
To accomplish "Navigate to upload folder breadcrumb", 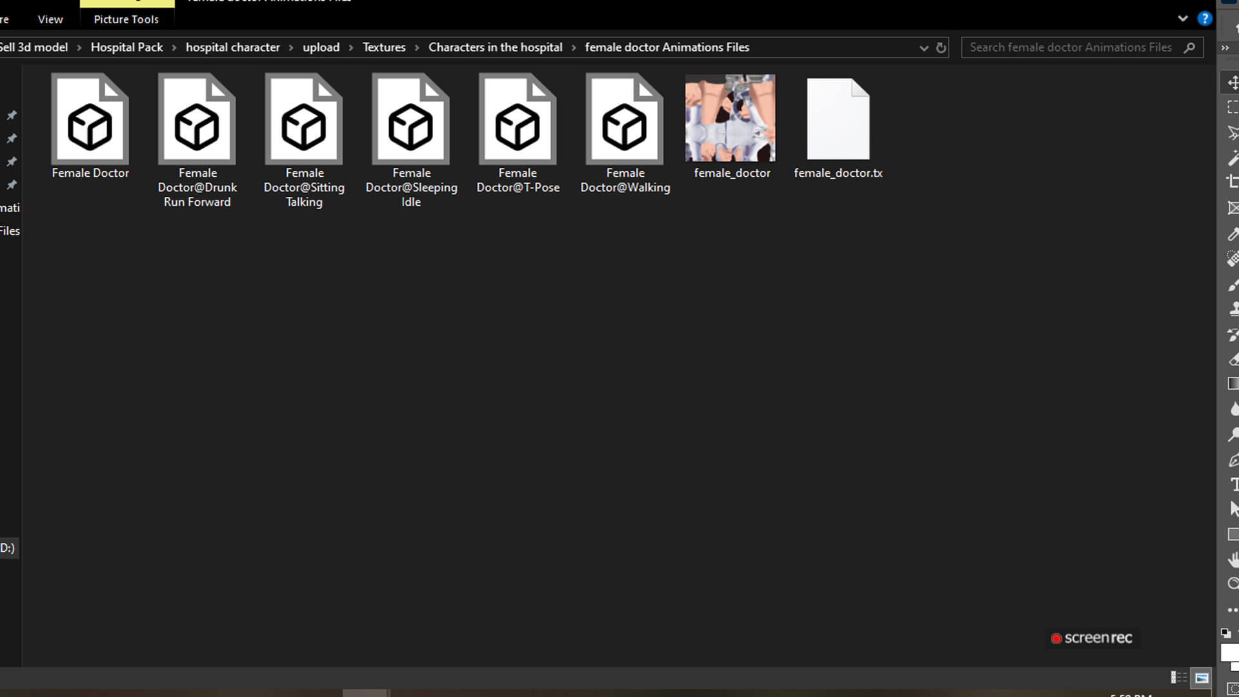I will (321, 47).
